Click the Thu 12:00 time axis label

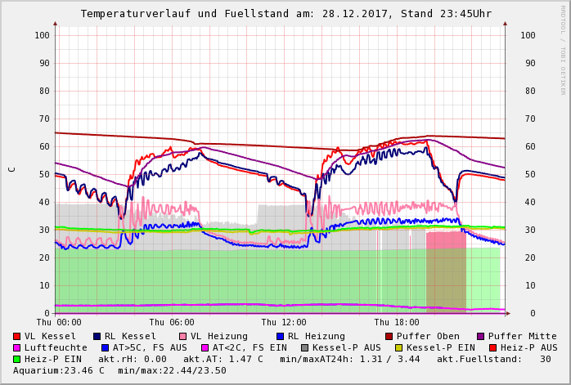[x=284, y=322]
